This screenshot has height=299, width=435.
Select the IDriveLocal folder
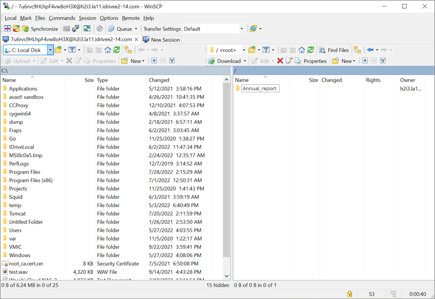(21, 147)
